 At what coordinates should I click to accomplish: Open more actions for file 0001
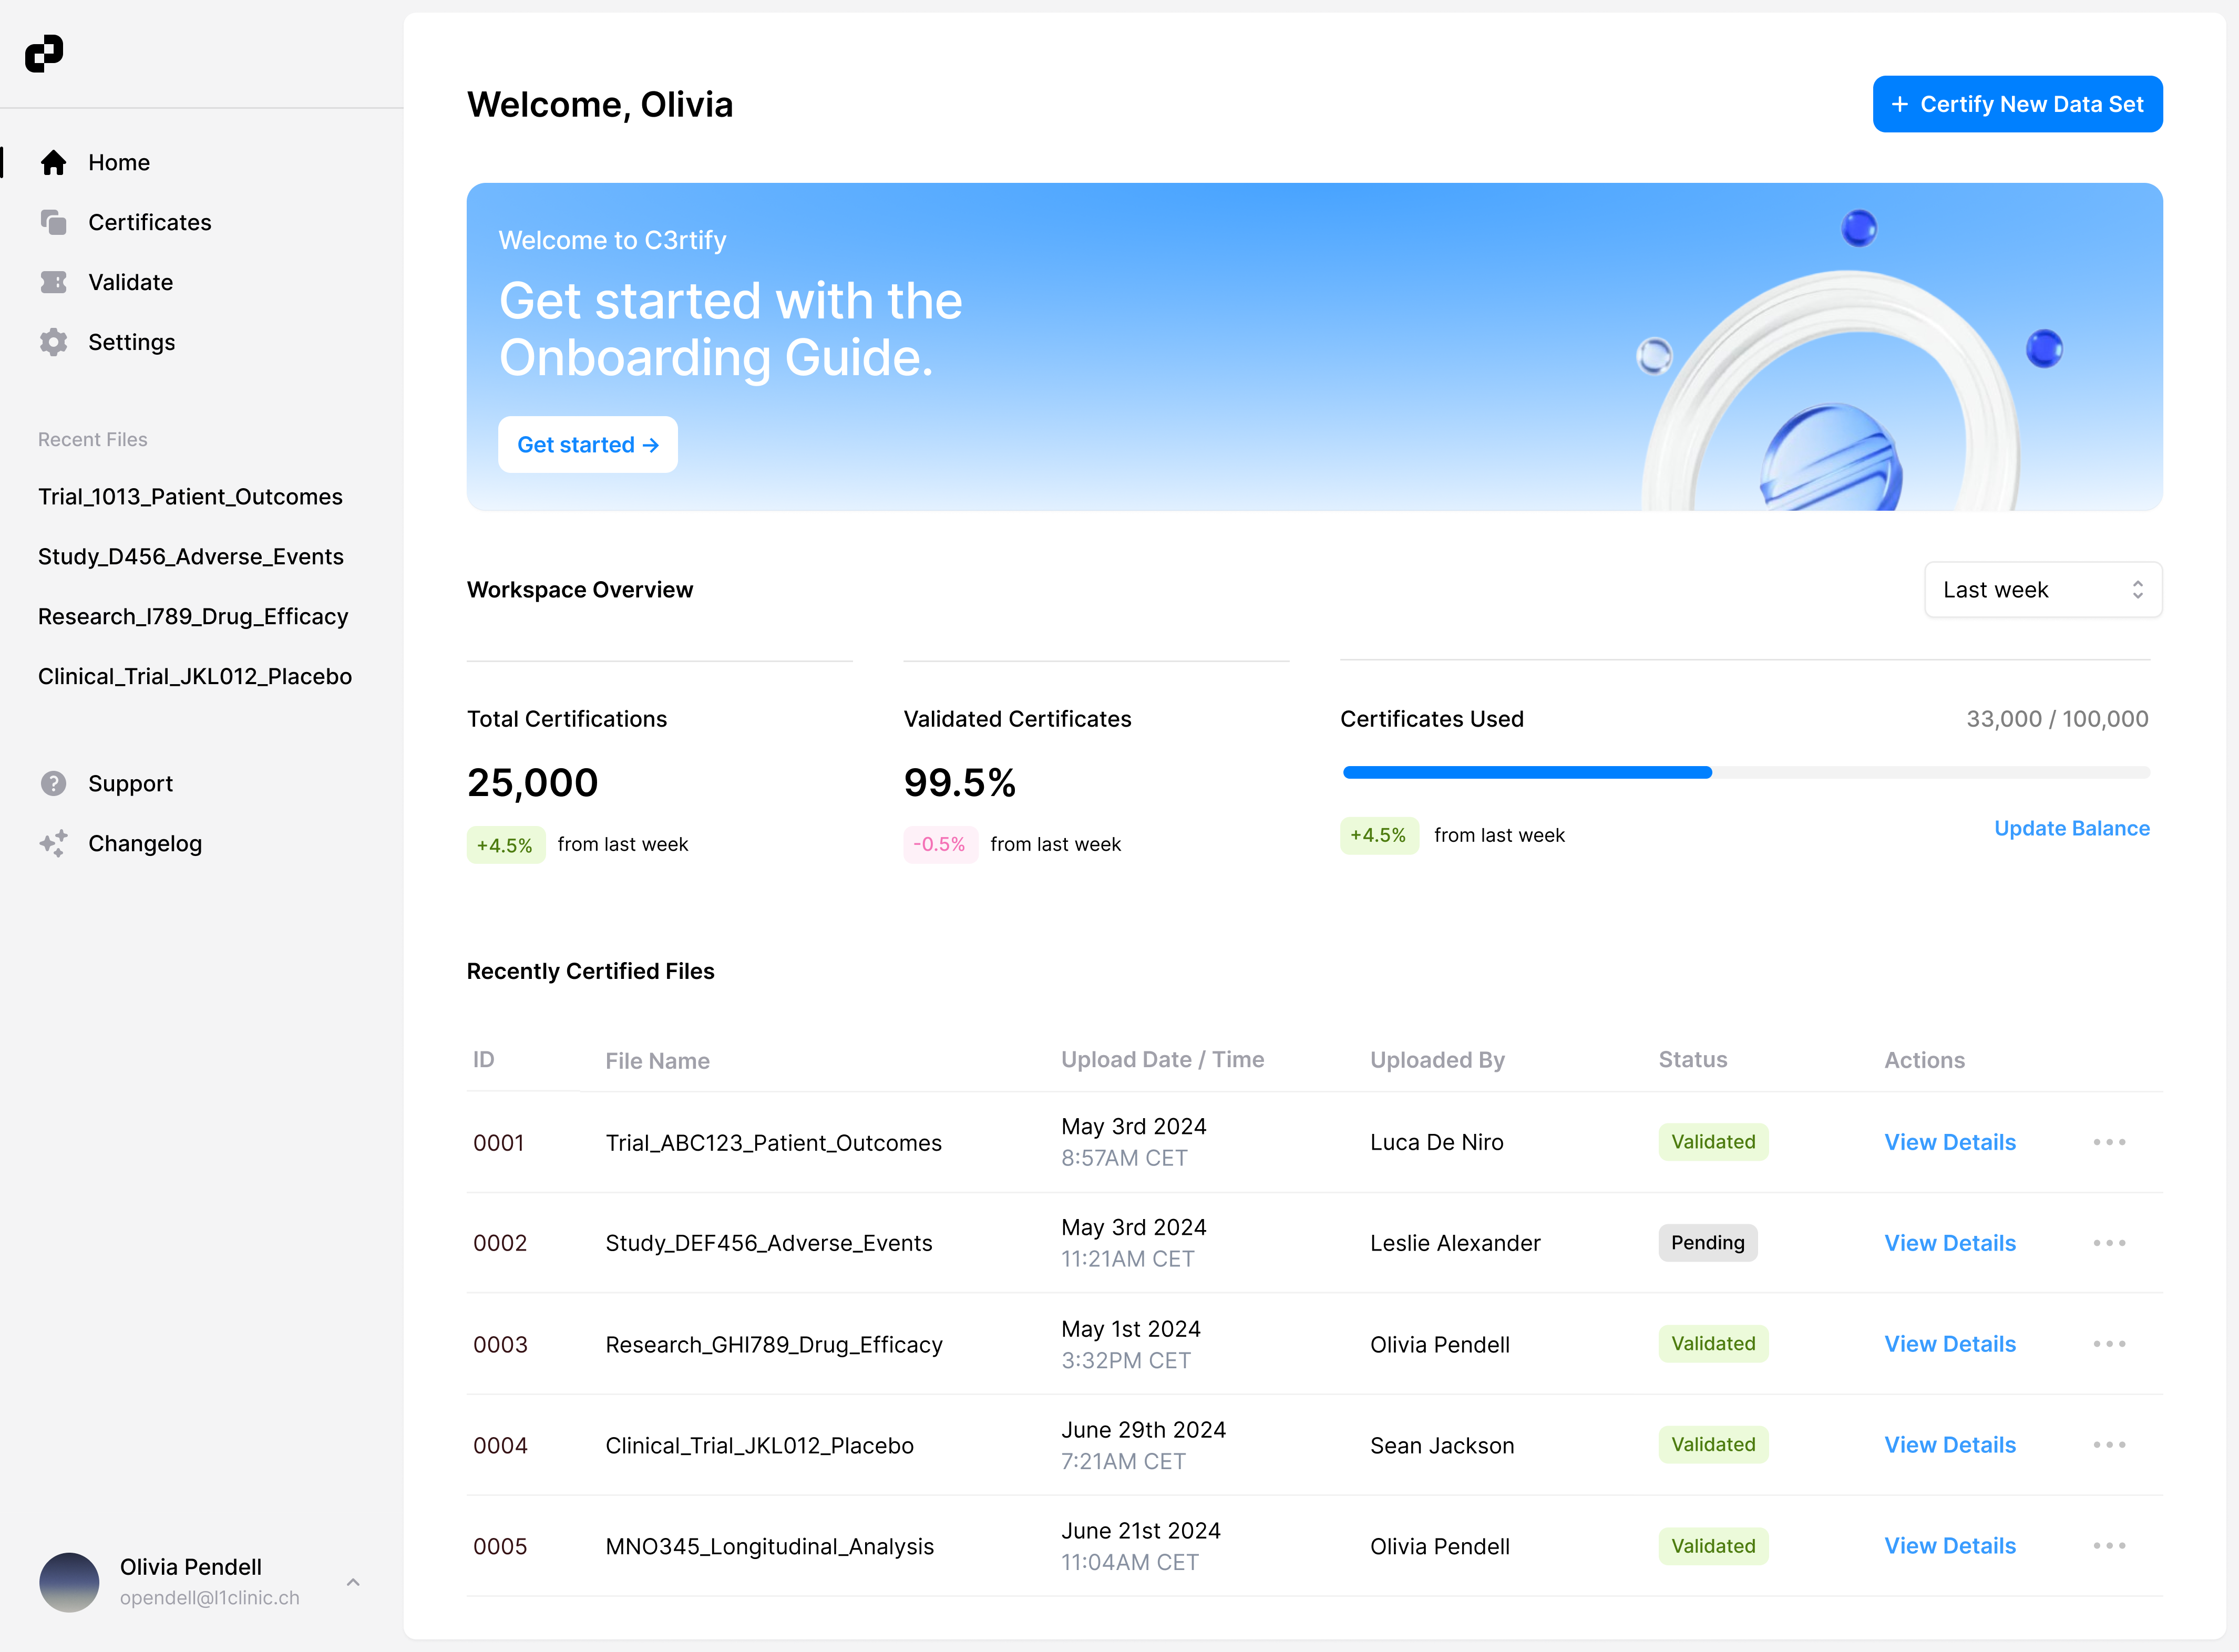2109,1142
